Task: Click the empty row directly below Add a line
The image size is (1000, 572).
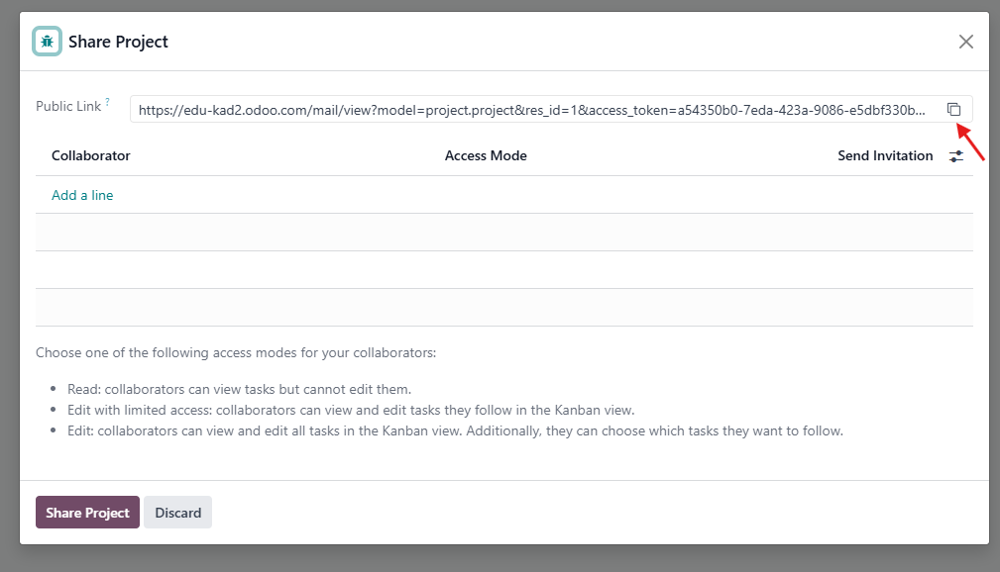Action: 503,233
